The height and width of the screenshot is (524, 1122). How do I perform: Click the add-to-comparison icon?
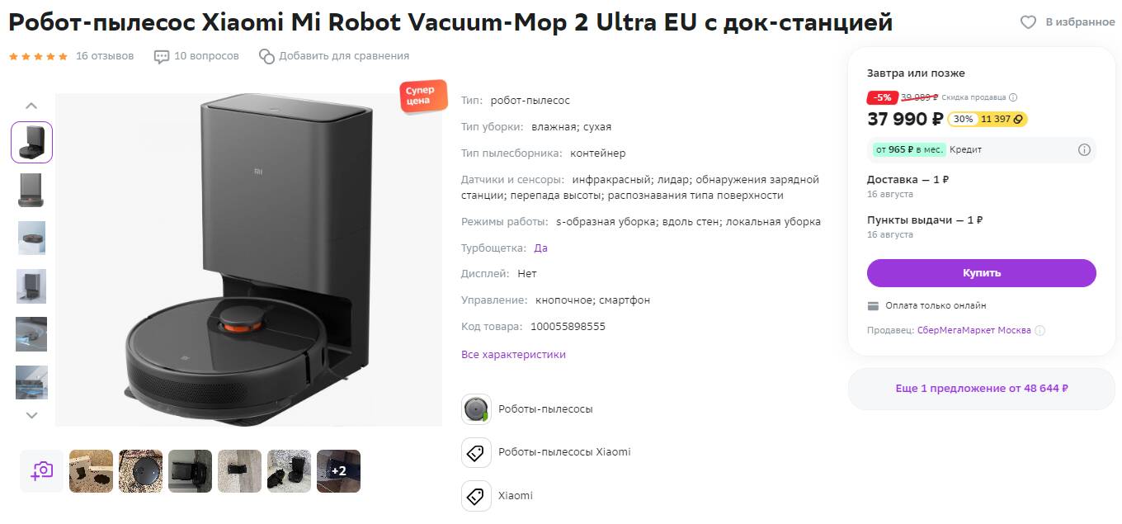click(266, 56)
